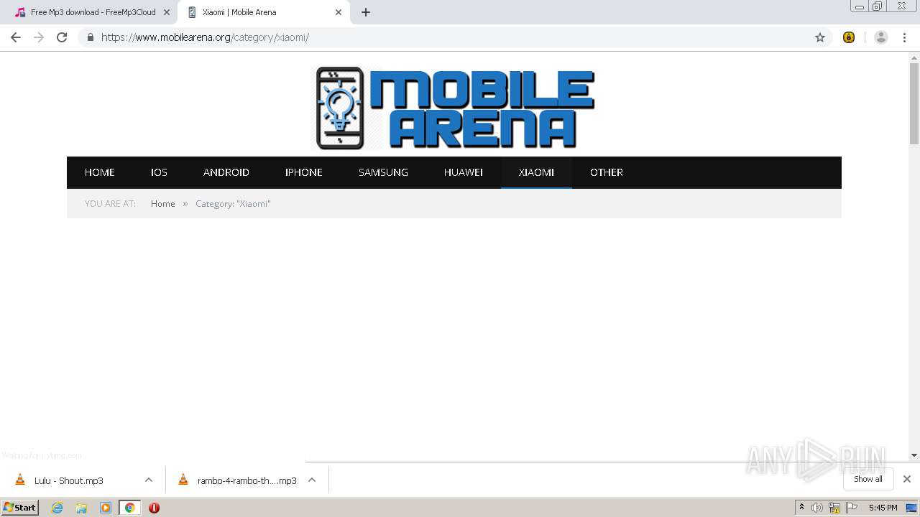920x517 pixels.
Task: Go back with the browser back arrow
Action: [16, 37]
